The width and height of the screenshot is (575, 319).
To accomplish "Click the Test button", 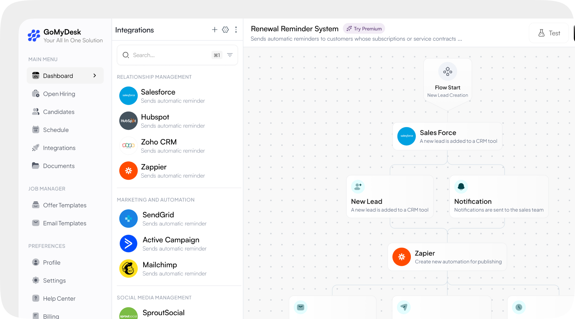I will click(549, 33).
